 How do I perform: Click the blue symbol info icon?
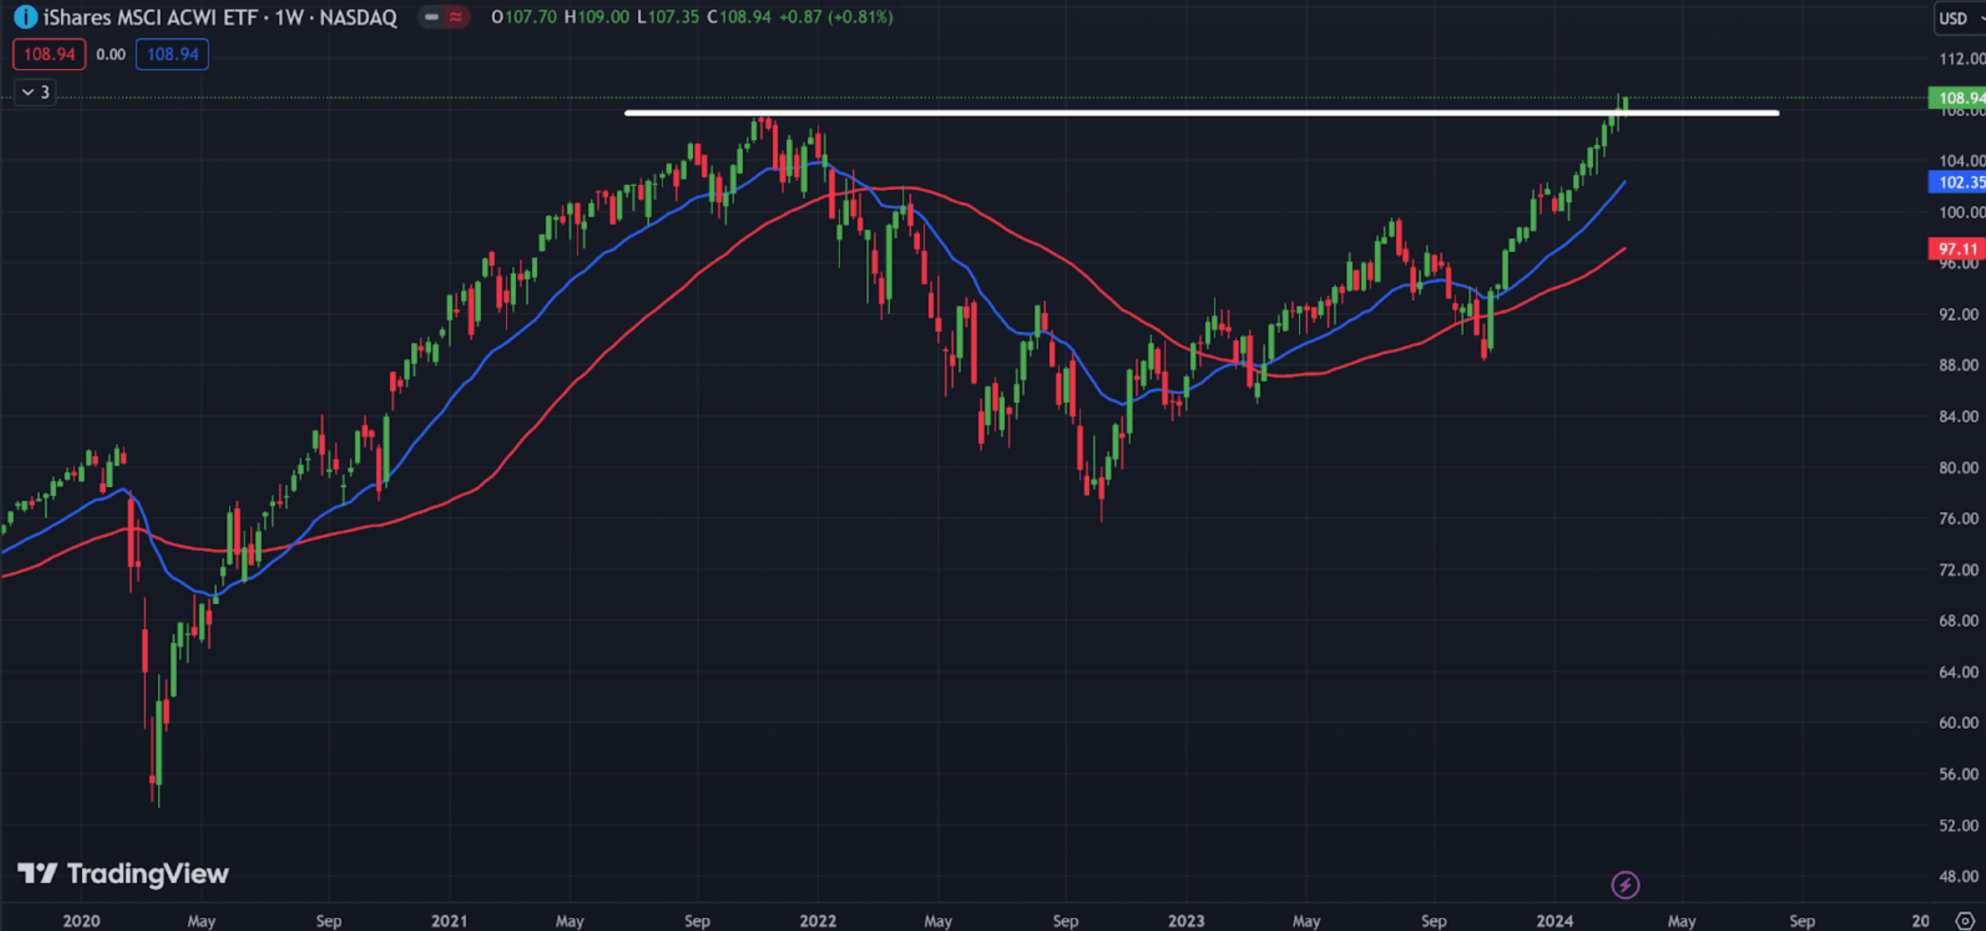point(24,16)
